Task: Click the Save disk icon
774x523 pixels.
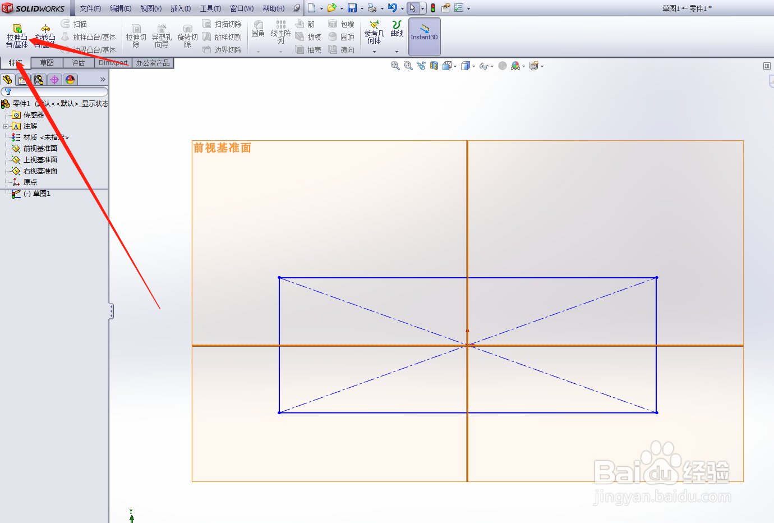Action: tap(352, 8)
